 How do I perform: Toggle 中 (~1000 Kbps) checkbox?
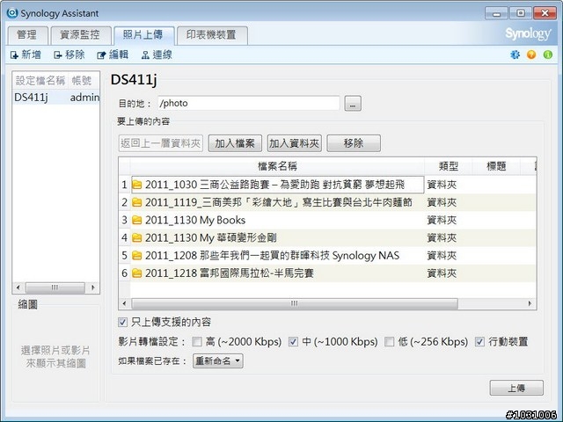[293, 342]
